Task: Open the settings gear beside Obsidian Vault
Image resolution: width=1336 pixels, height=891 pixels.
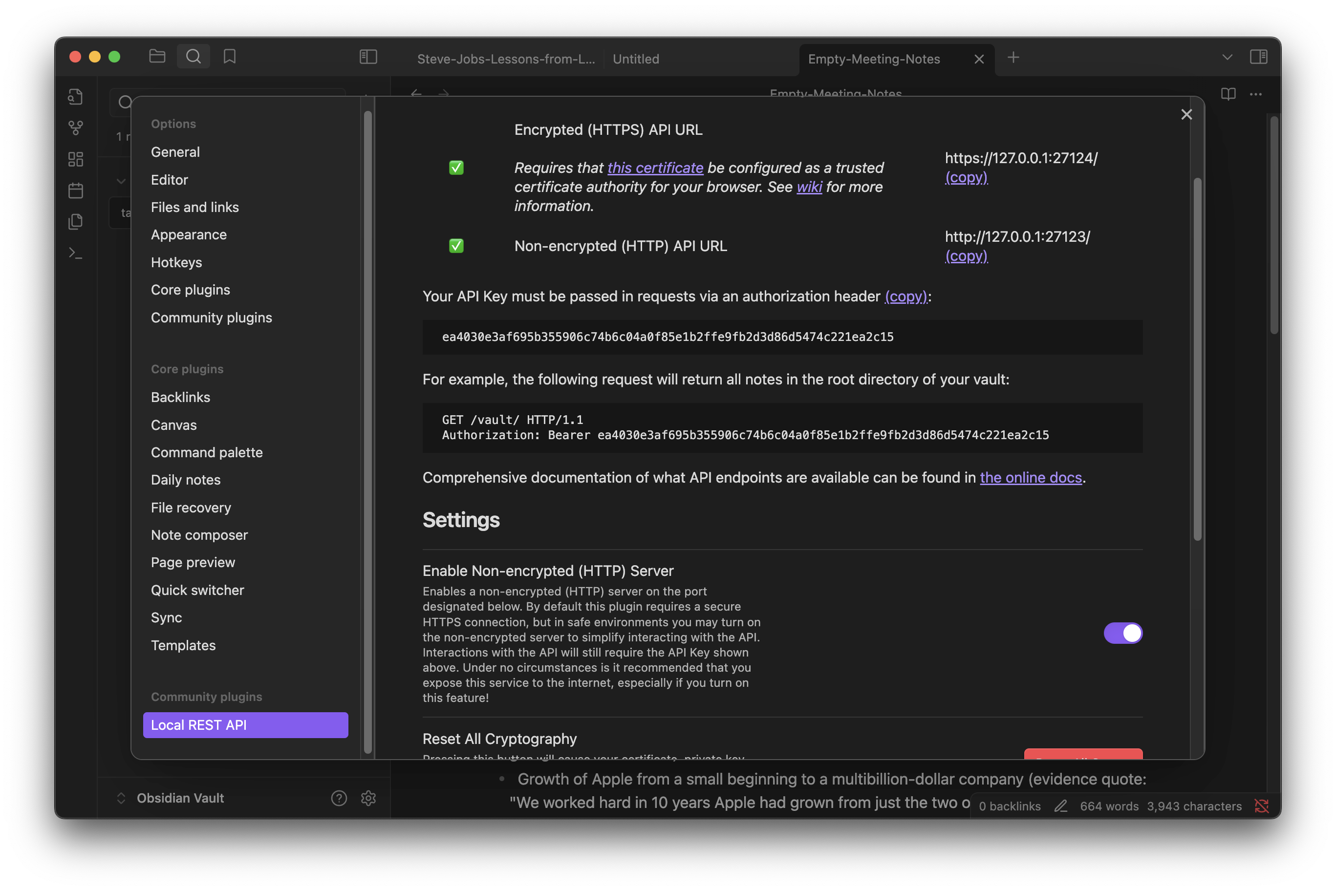Action: click(x=368, y=798)
